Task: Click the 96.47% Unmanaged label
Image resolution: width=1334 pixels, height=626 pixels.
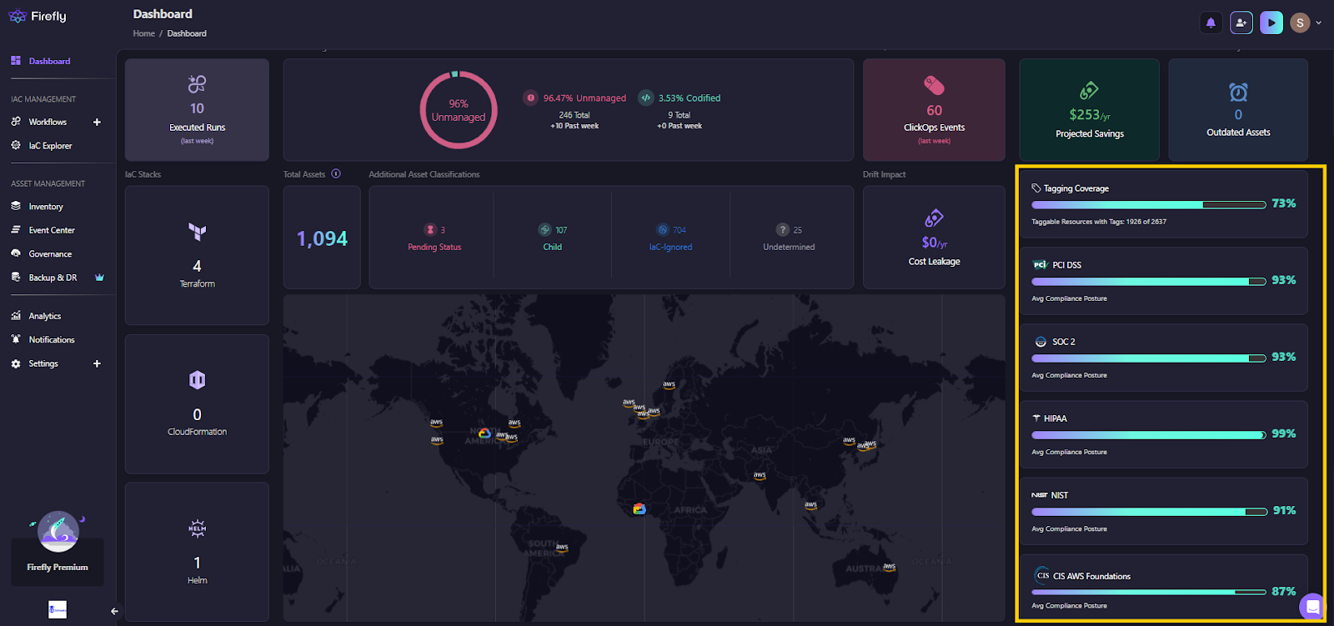Action: pyautogui.click(x=584, y=98)
